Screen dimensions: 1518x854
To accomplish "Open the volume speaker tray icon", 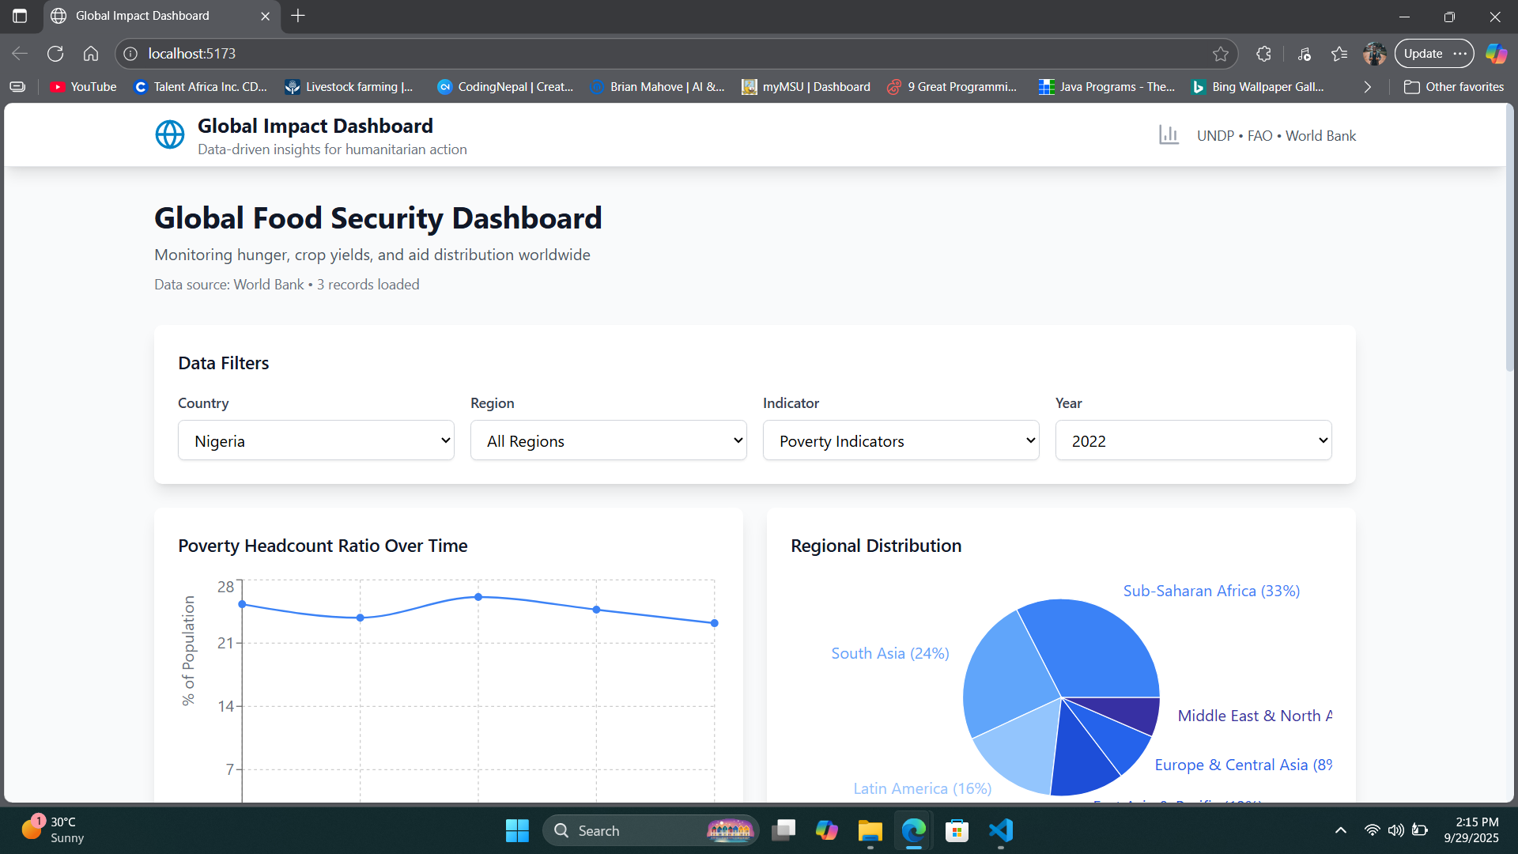I will point(1396,830).
